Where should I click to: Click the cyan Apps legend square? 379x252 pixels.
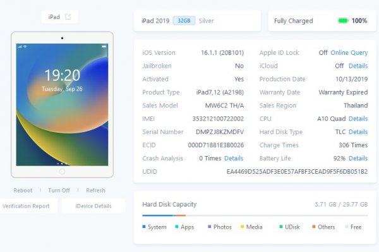pyautogui.click(x=177, y=227)
